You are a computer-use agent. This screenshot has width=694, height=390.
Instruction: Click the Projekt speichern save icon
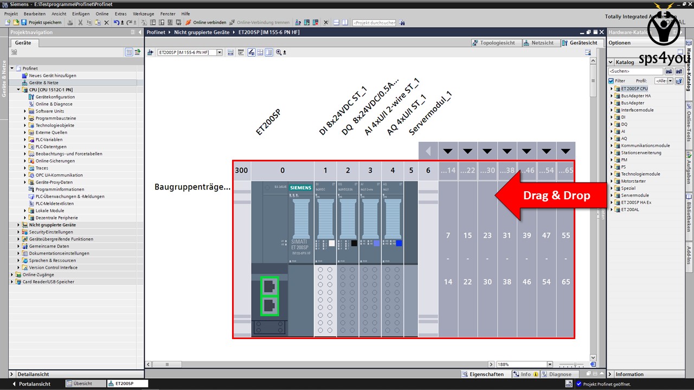[25, 22]
